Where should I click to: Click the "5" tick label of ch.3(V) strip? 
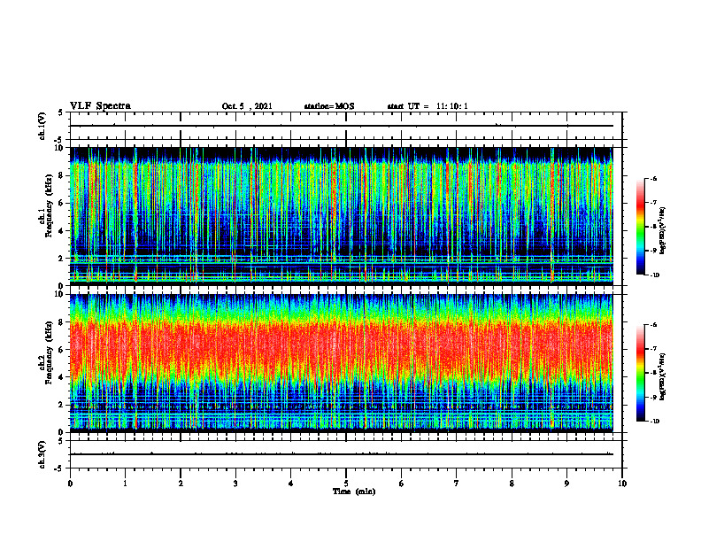(x=61, y=441)
